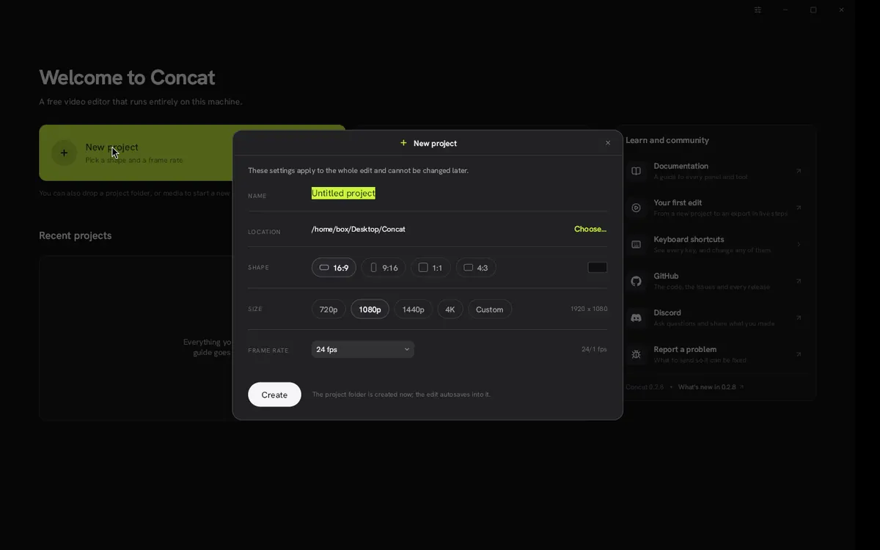The width and height of the screenshot is (880, 550).
Task: Click the Create button
Action: [274, 395]
